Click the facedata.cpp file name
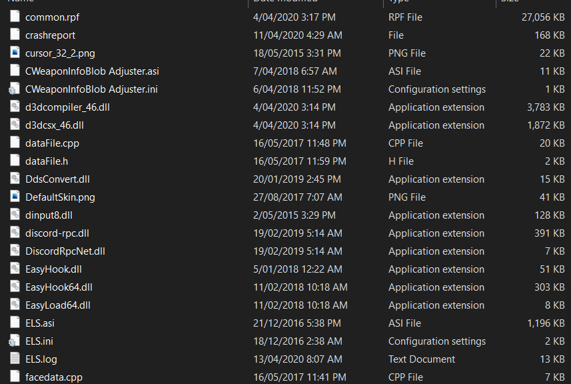The height and width of the screenshot is (384, 571). (53, 377)
